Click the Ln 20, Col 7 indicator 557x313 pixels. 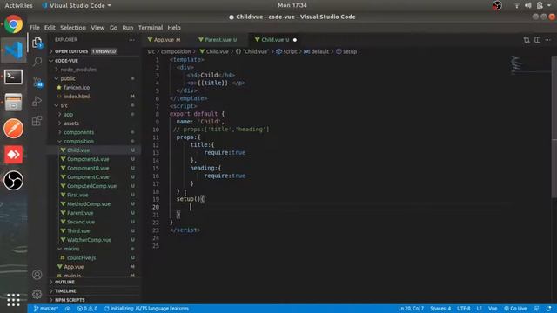(411, 309)
